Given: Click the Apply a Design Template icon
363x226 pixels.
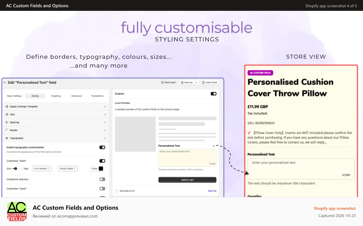Looking at the screenshot, I should 7,107.
